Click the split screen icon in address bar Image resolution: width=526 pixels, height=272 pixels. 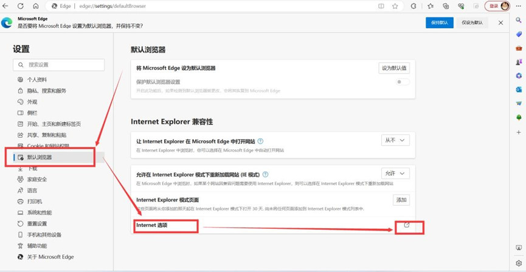(x=381, y=6)
